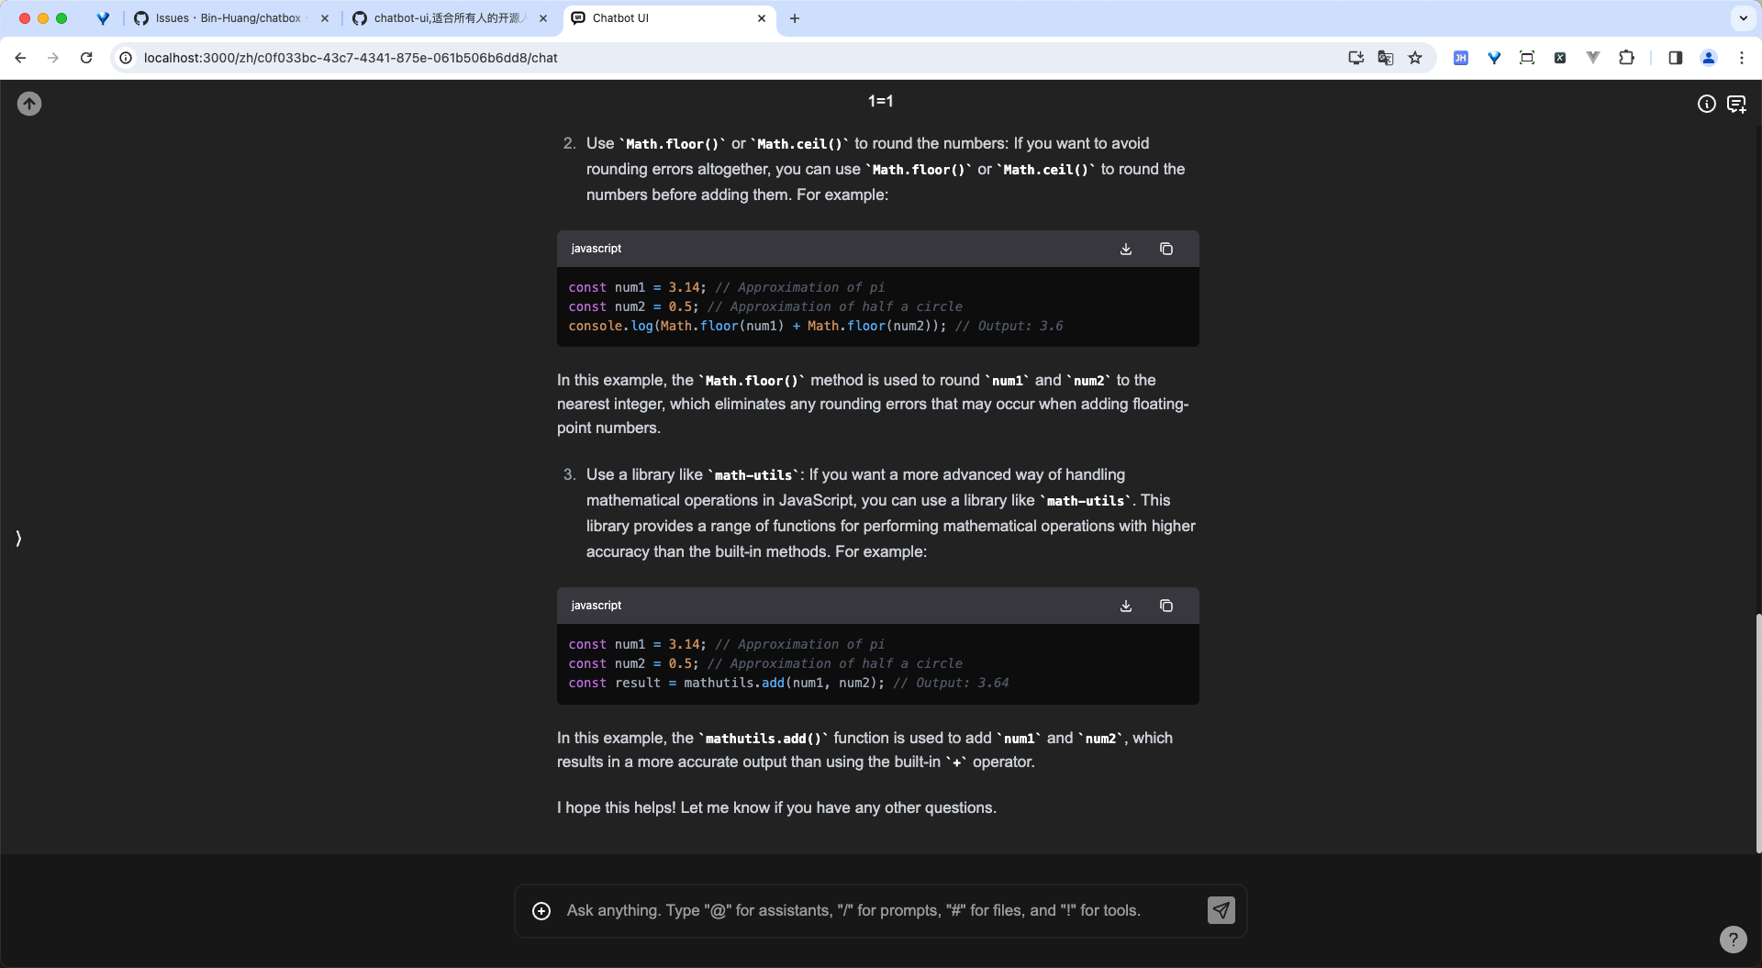Start a new chat with the plus-chat icon
This screenshot has height=968, width=1762.
point(1736,104)
